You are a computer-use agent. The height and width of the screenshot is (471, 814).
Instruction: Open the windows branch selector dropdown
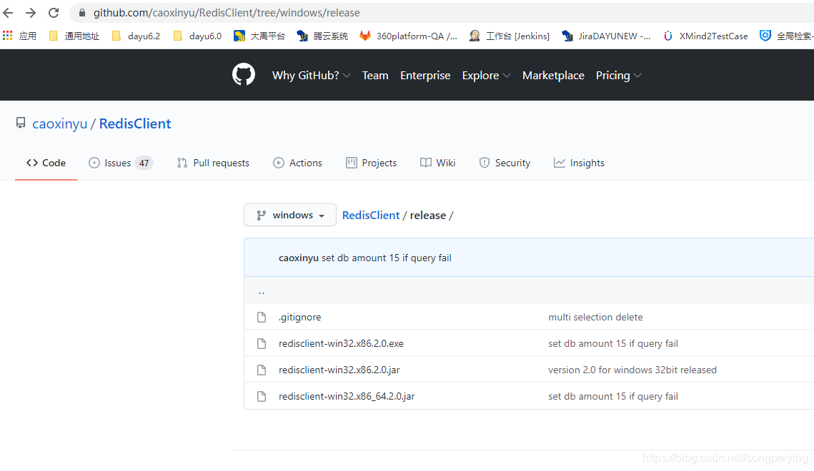tap(290, 215)
